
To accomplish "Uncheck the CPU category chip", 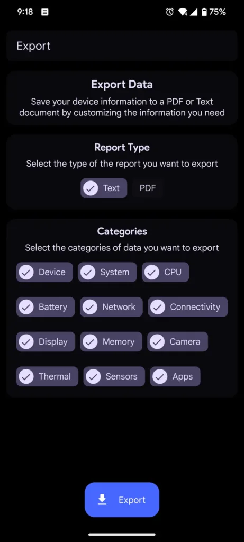I will [x=165, y=272].
